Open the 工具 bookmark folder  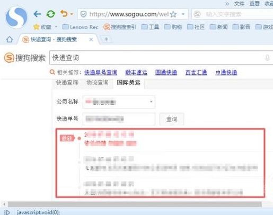(151, 27)
